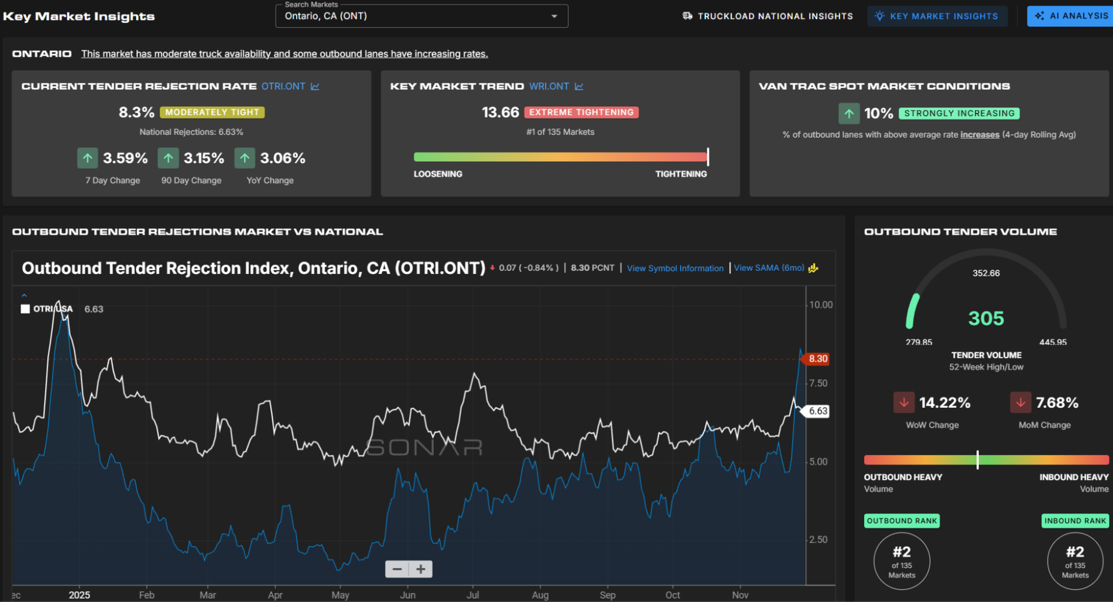Open the chart icon beside OTRI.ONT
The image size is (1113, 602).
click(315, 86)
